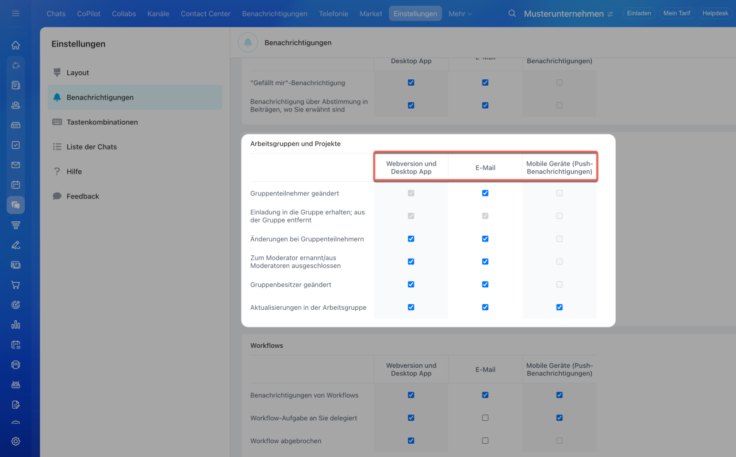Open the tasks checkmark icon in sidebar
Image resolution: width=736 pixels, height=457 pixels.
point(16,145)
